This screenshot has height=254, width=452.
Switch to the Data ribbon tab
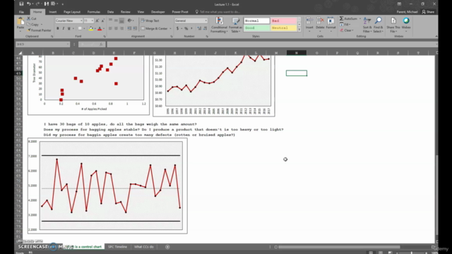[110, 12]
